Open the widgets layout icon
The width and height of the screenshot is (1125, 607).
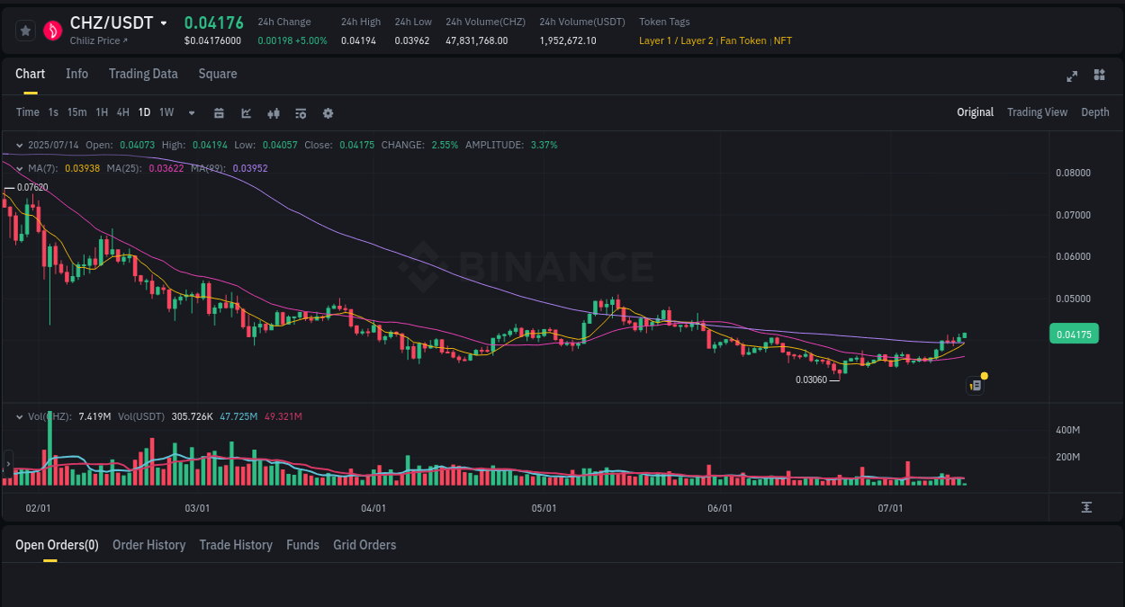(x=1099, y=76)
